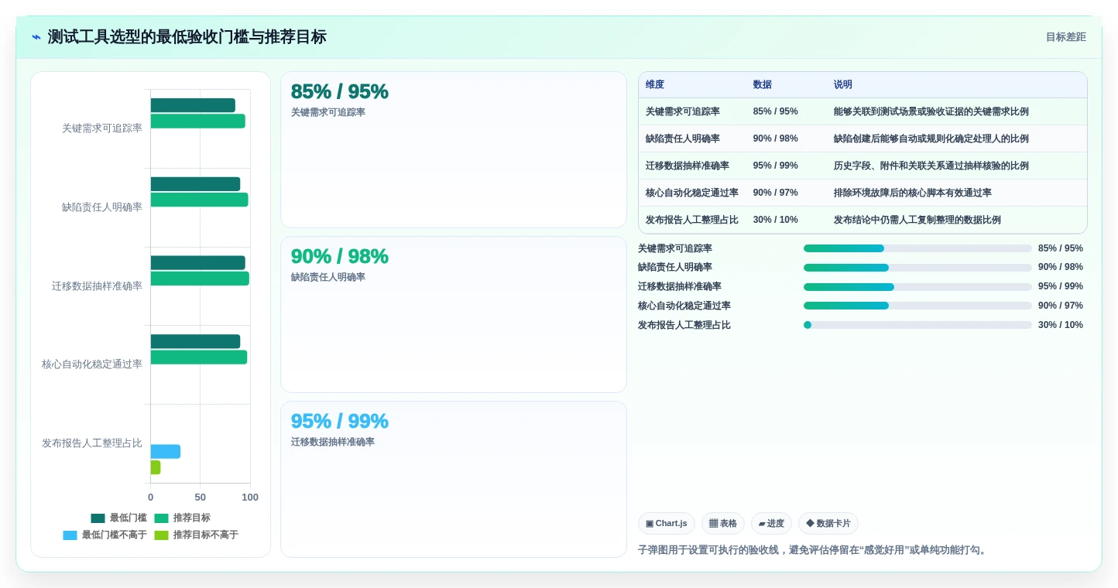This screenshot has width=1118, height=588.
Task: Click the 迁移数据抽样准确率 axis label in the chart
Action: (98, 286)
